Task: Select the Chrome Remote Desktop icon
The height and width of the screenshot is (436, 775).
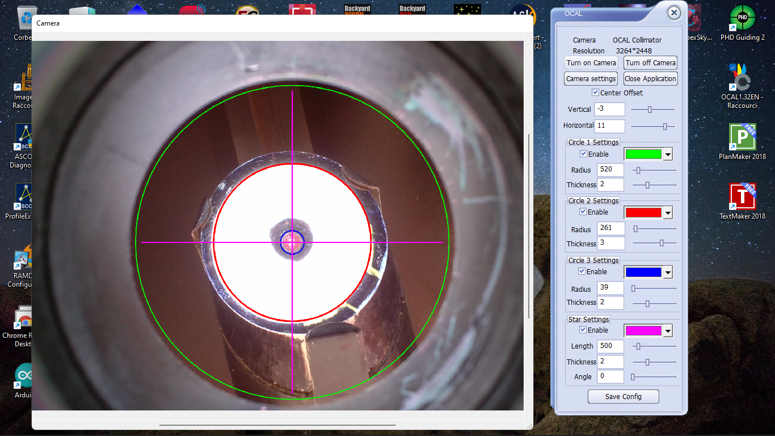Action: [x=18, y=325]
